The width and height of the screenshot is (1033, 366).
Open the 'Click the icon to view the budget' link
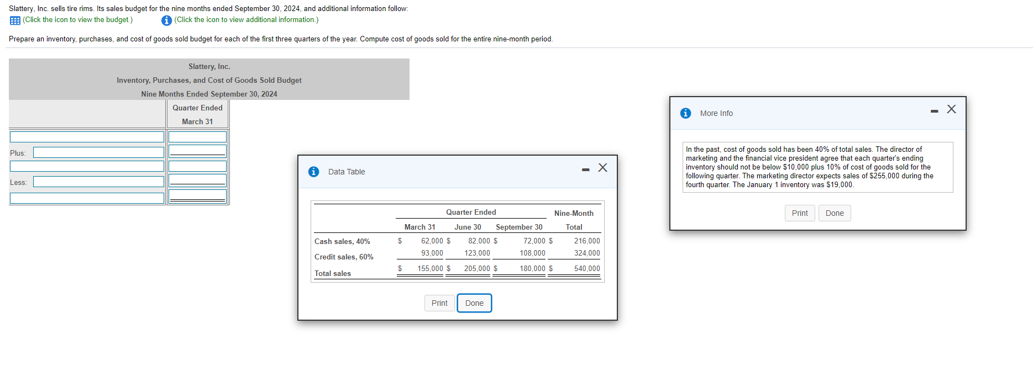click(77, 20)
